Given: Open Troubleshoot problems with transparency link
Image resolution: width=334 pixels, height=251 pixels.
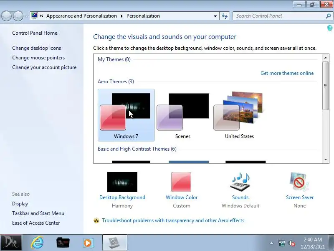Looking at the screenshot, I should coord(173,220).
